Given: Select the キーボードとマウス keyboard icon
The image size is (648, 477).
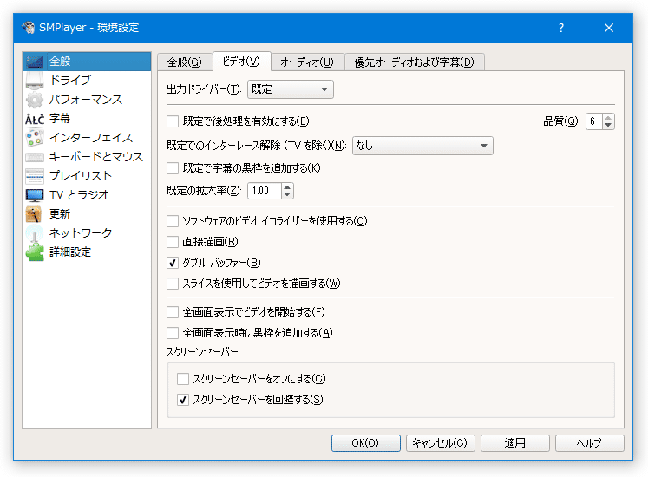Looking at the screenshot, I should [x=35, y=157].
